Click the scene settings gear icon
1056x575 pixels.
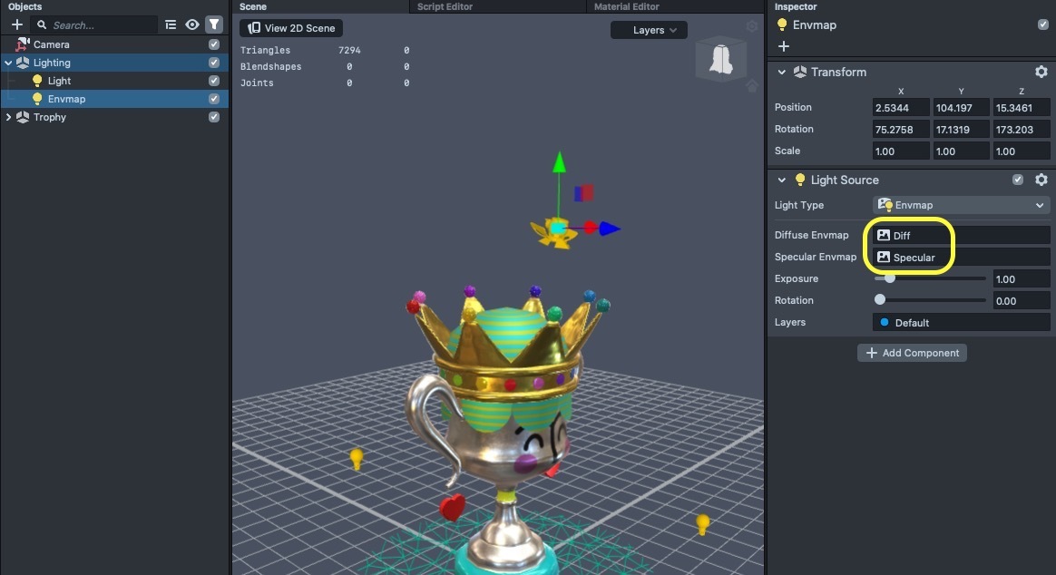pyautogui.click(x=751, y=26)
